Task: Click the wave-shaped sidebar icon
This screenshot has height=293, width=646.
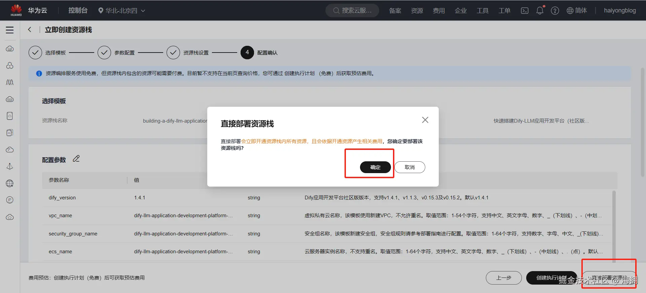Action: (10, 82)
